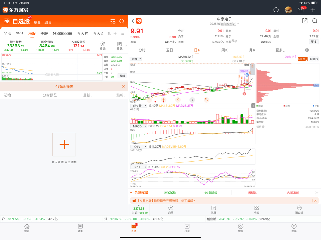The height and width of the screenshot is (240, 321).
Task: Switch to 美股 watchlist tab
Action: (x=44, y=33)
